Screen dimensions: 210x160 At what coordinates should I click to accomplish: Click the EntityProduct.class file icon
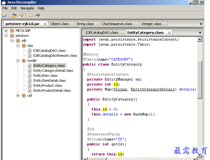click(30, 85)
